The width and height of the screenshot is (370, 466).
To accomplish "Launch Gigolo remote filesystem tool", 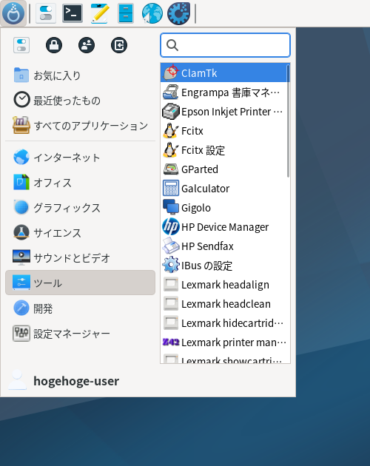I will (x=223, y=207).
